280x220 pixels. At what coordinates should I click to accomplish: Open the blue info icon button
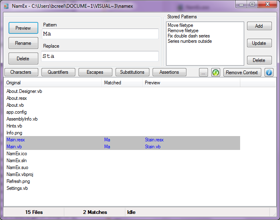(x=269, y=73)
